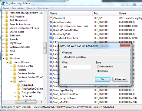Click the Start_AdminToolsRoot DWORD icon
The width and height of the screenshot is (142, 111).
point(51,94)
